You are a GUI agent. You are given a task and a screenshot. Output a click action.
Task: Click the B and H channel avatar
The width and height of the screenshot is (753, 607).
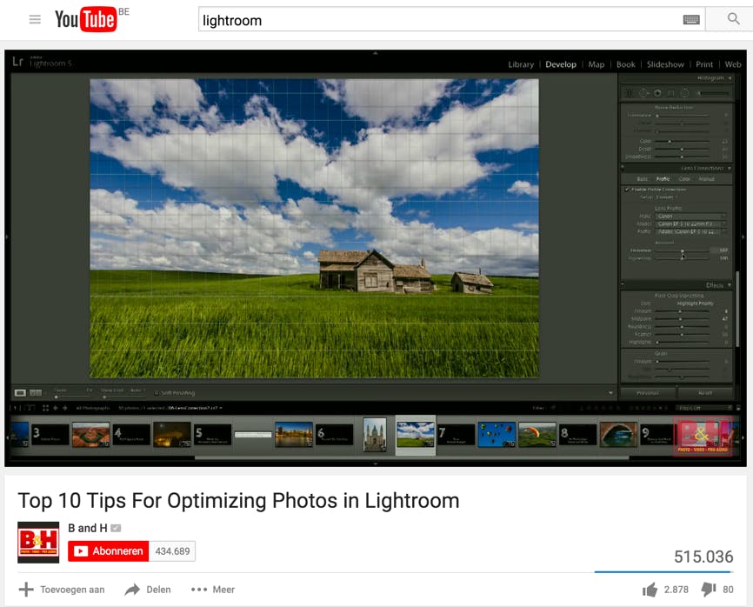point(38,542)
